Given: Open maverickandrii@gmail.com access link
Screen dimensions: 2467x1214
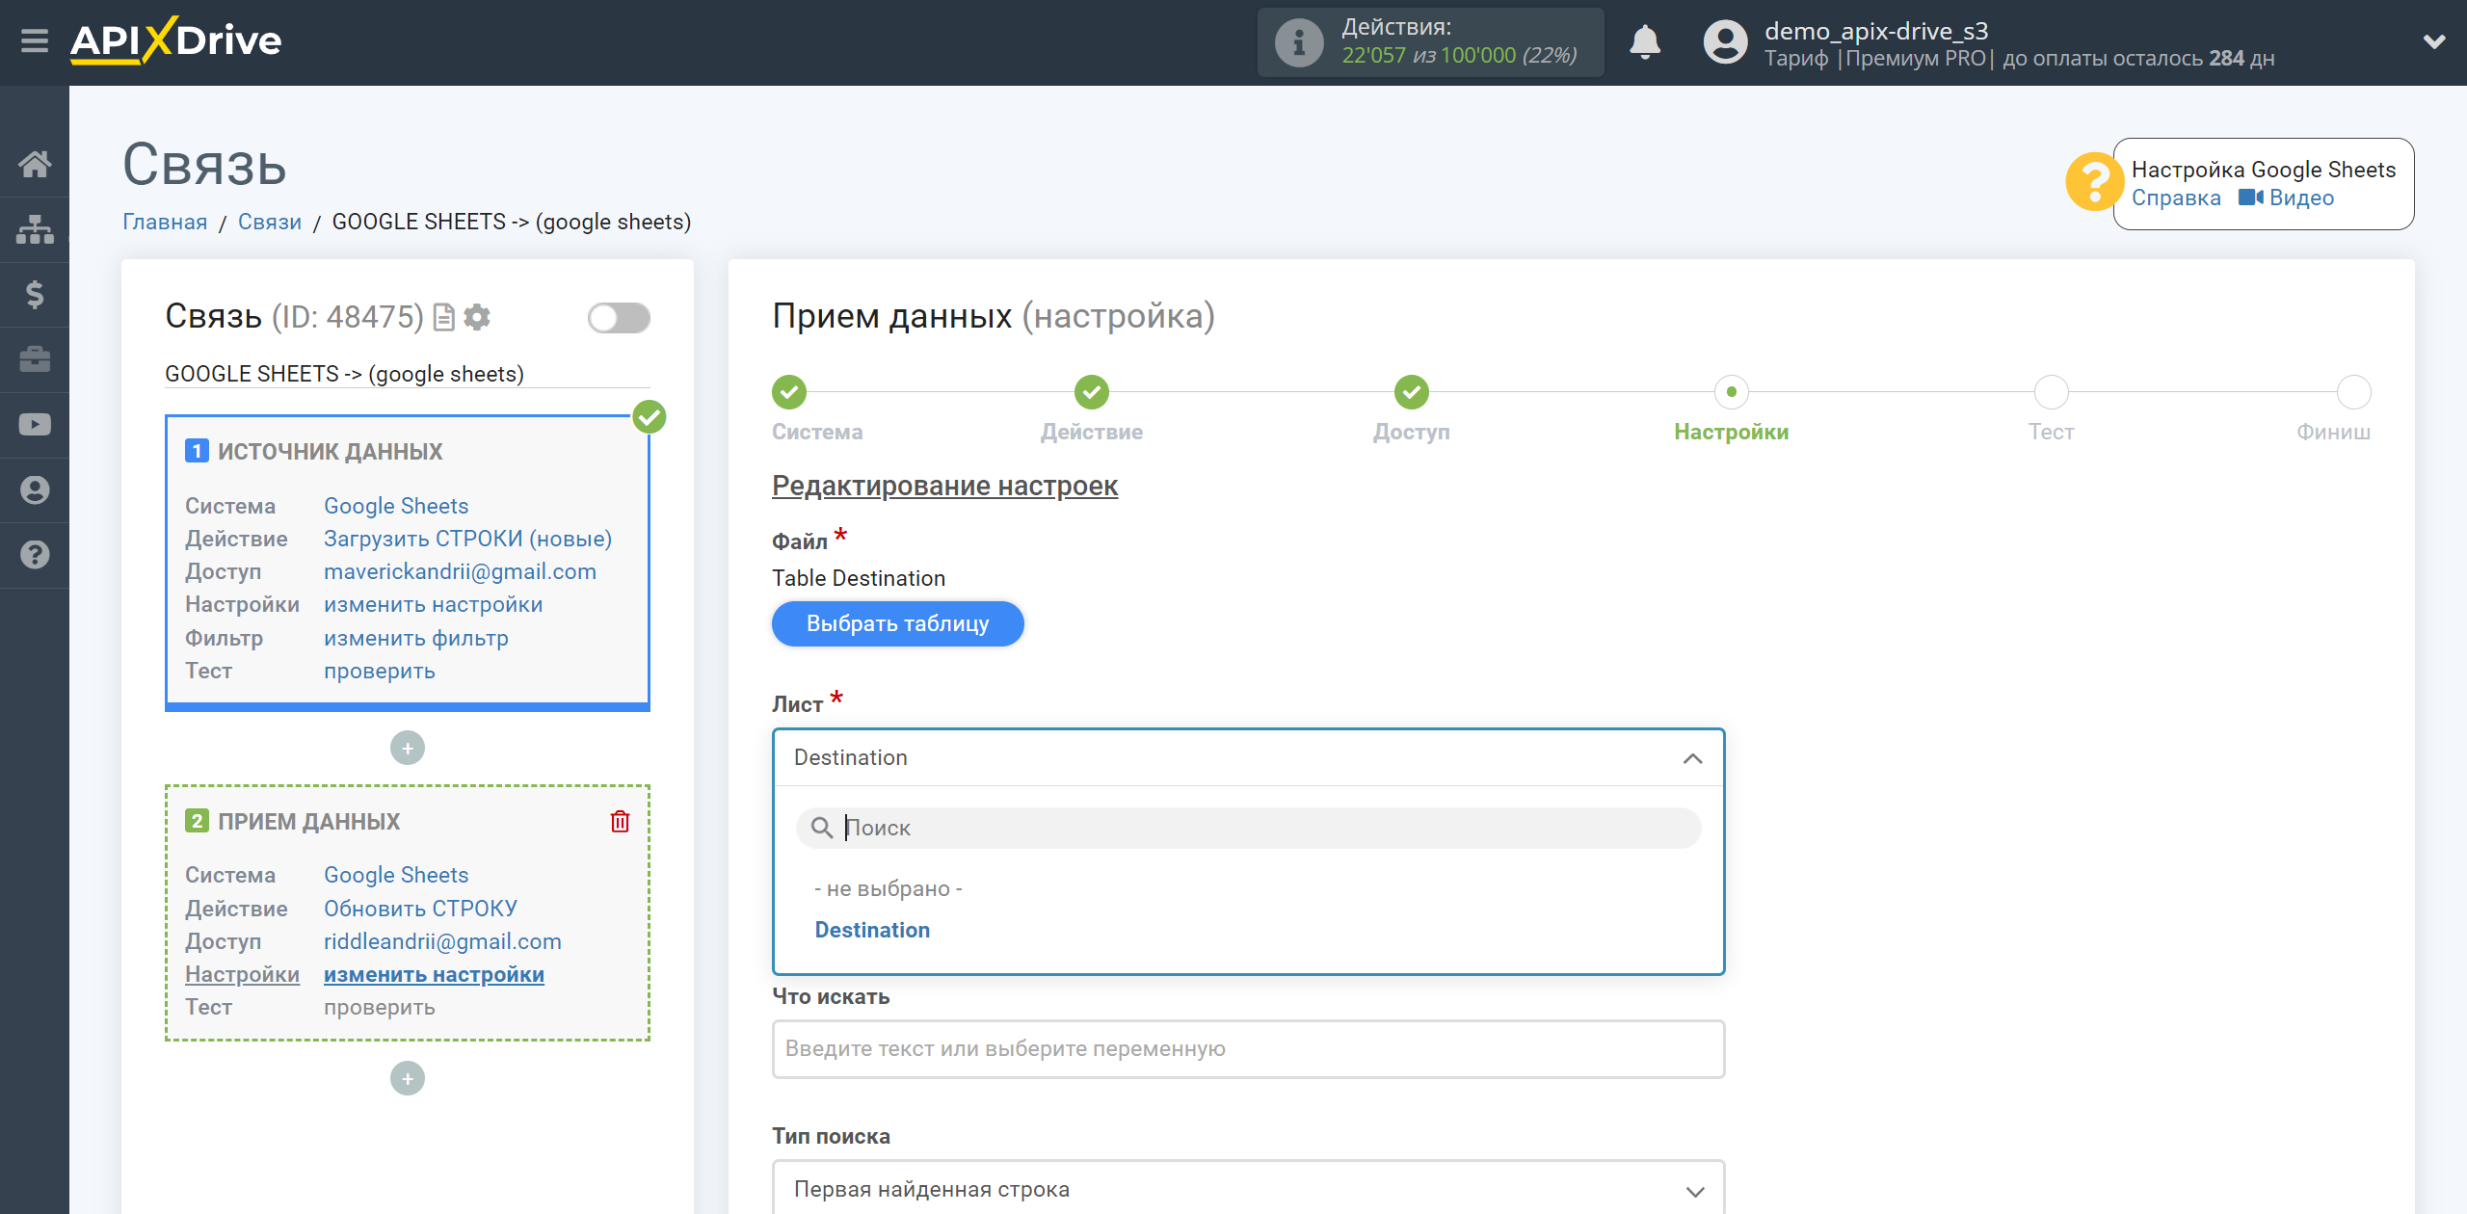Looking at the screenshot, I should 460,571.
